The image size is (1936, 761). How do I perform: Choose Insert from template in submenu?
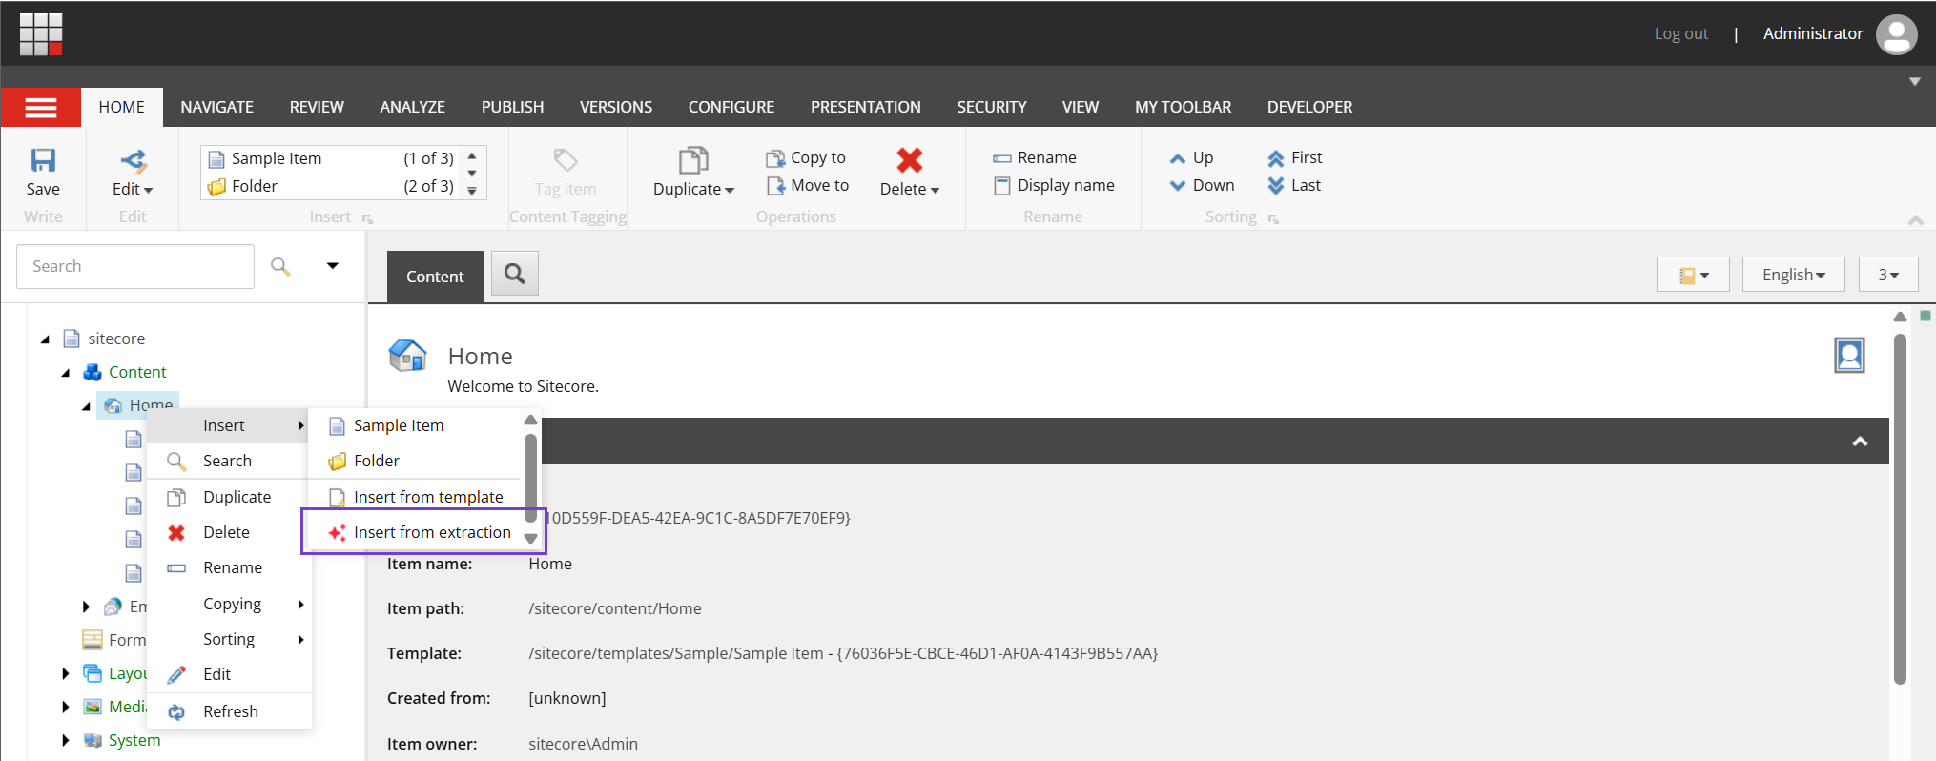point(416,497)
